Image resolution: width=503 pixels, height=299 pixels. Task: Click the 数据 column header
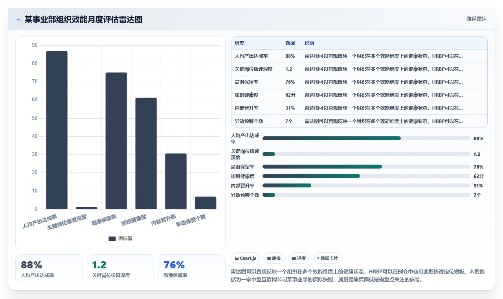(290, 43)
